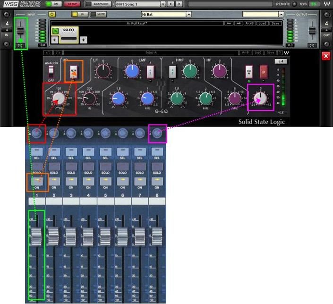Viewport: 333px width, 304px height.
Task: Click the output gain value field 0.0
Action: [x=312, y=45]
